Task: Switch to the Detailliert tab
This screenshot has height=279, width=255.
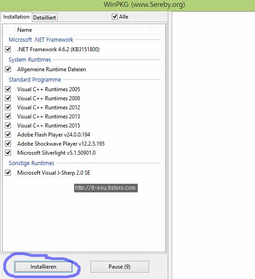Action: (x=45, y=17)
